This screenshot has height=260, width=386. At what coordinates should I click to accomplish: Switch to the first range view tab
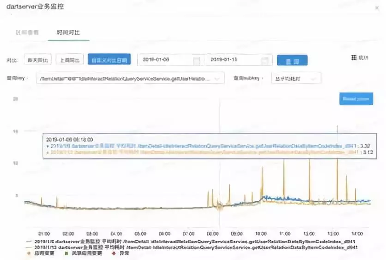click(27, 32)
